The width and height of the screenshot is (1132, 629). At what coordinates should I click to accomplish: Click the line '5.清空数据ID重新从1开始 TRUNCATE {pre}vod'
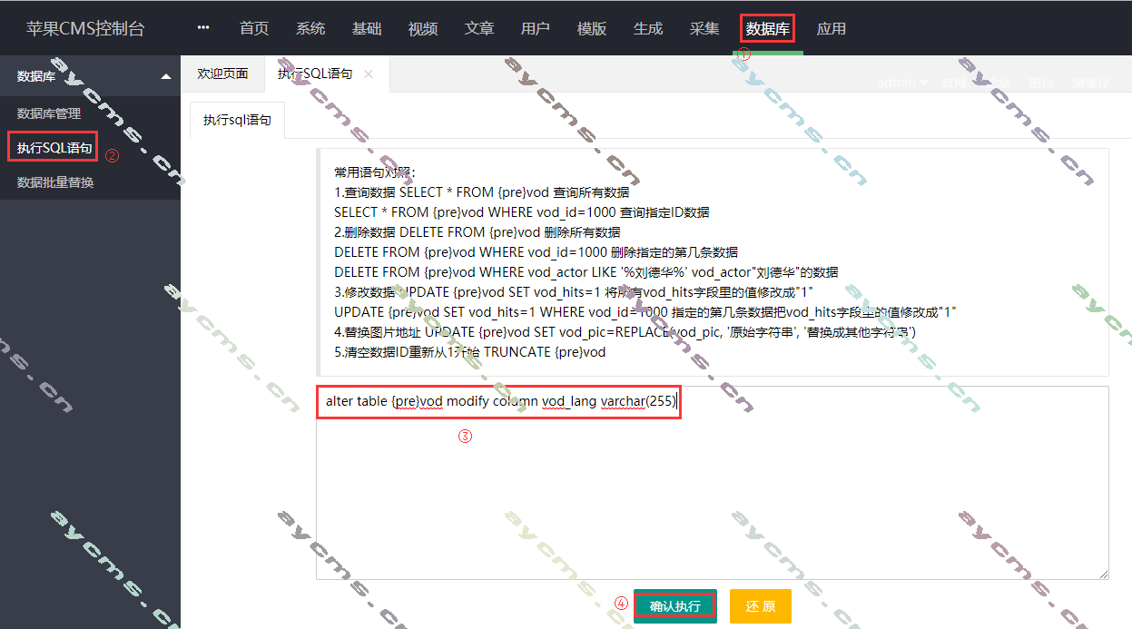coord(469,352)
